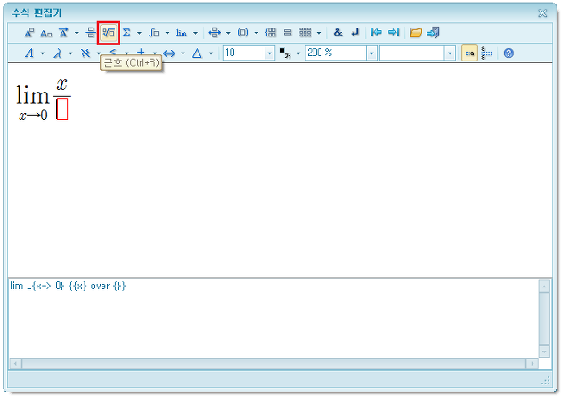Open equation file folder icon
Viewport: 561px width, 396px height.
415,33
